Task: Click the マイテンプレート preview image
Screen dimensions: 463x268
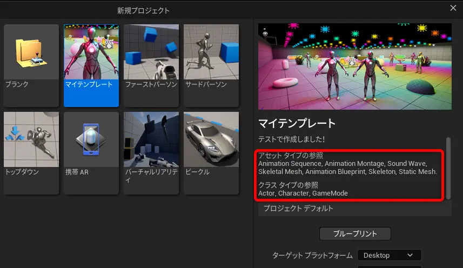Action: 354,66
